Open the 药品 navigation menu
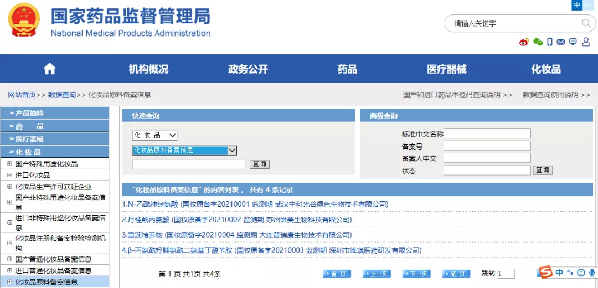This screenshot has height=288, width=598. [347, 69]
